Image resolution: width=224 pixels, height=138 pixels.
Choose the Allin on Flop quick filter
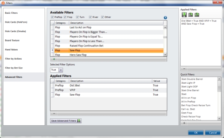pos(189,98)
